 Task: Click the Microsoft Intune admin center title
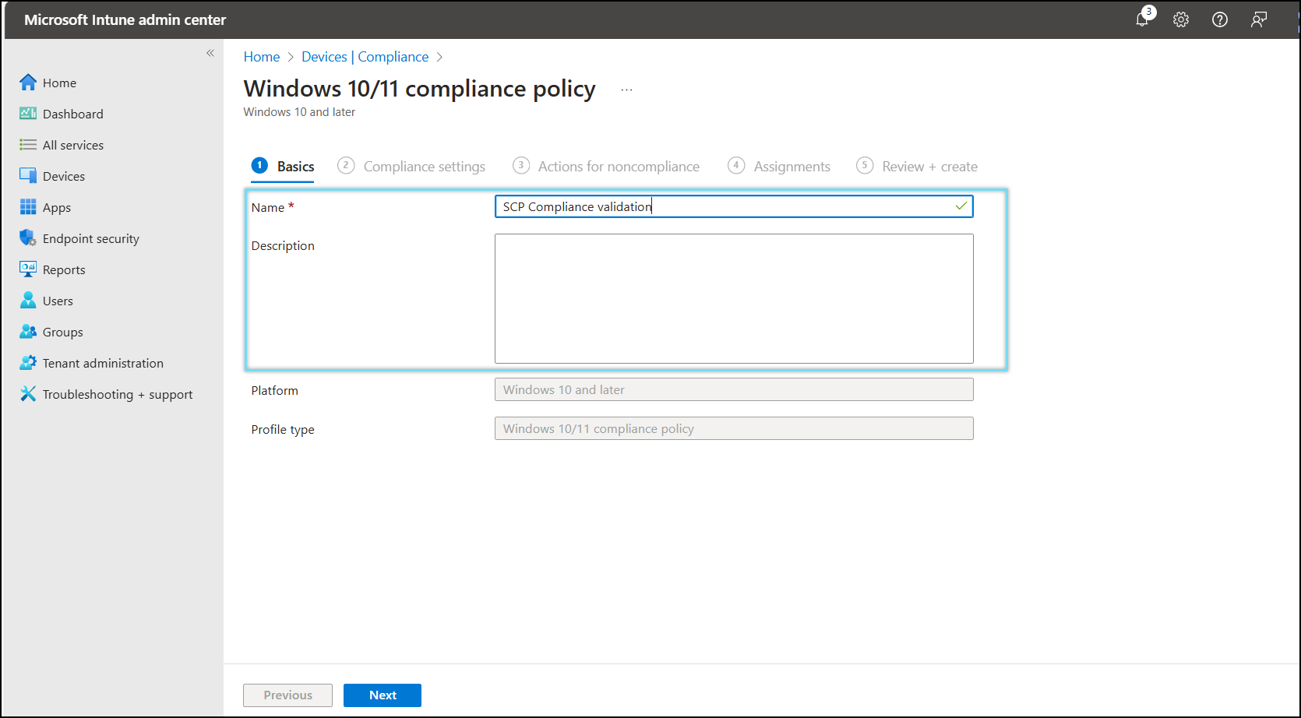click(125, 19)
